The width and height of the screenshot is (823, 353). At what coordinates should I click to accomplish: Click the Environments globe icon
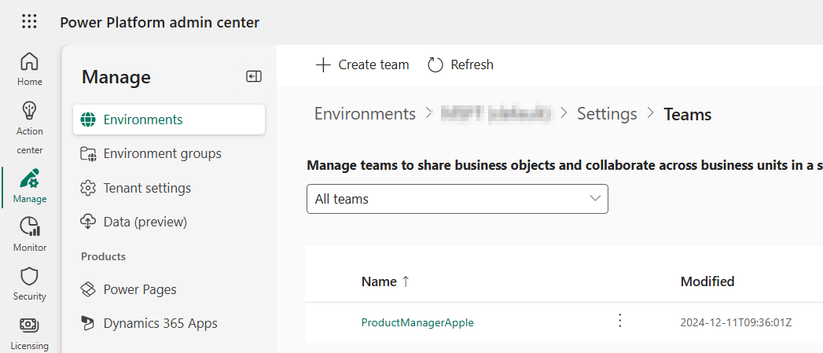(88, 120)
